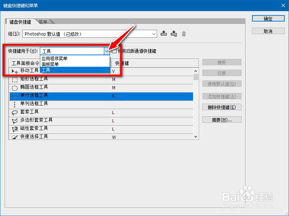Choose 面板菜单 from dropdown list
Viewport: 289px width, 216px height.
coord(75,64)
